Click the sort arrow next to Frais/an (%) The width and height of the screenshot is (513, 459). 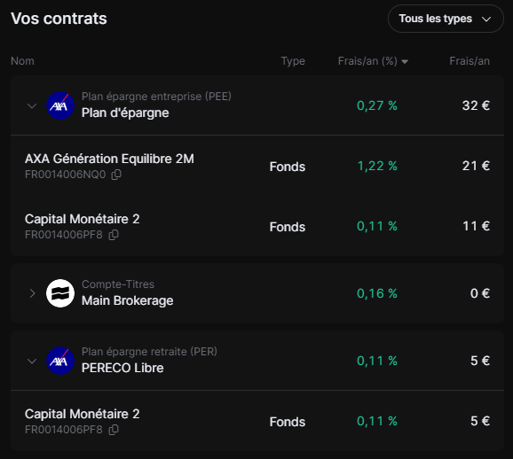[405, 62]
